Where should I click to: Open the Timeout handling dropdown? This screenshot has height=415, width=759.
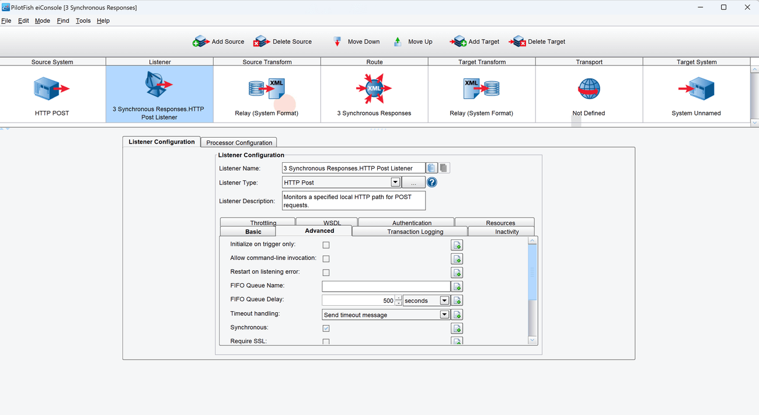click(x=444, y=315)
